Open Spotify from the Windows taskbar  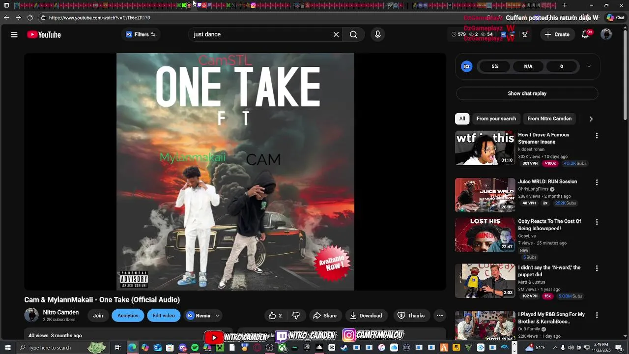coord(195,348)
